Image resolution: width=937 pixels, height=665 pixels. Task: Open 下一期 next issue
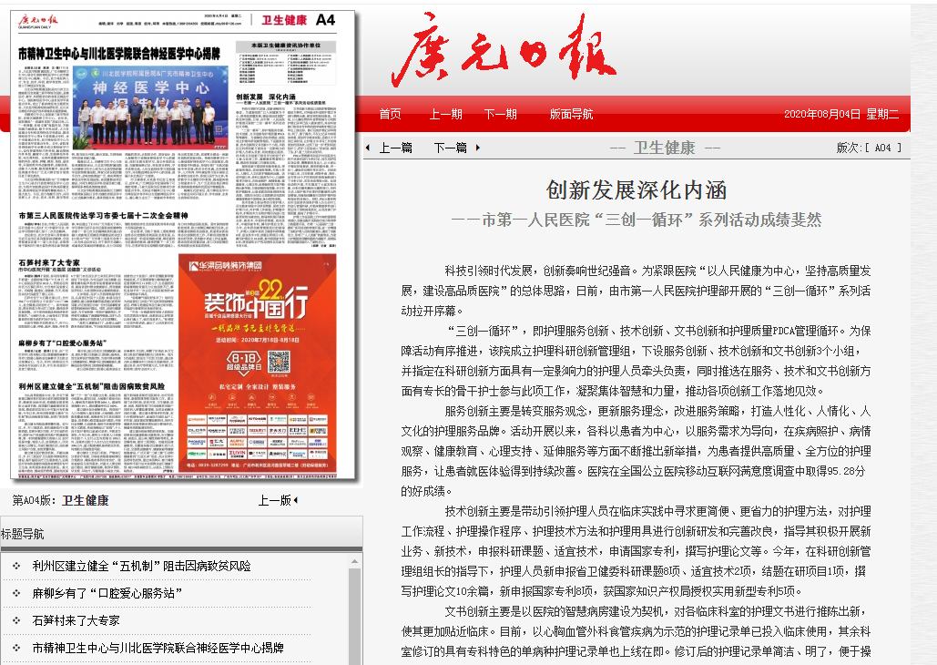coord(500,114)
